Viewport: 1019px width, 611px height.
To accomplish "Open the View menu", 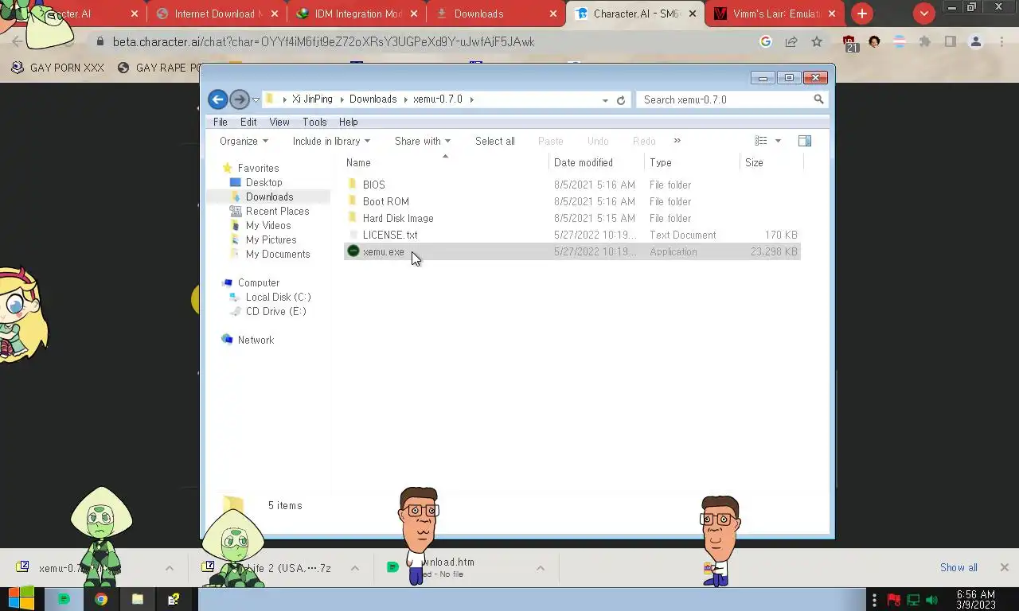I will point(279,122).
